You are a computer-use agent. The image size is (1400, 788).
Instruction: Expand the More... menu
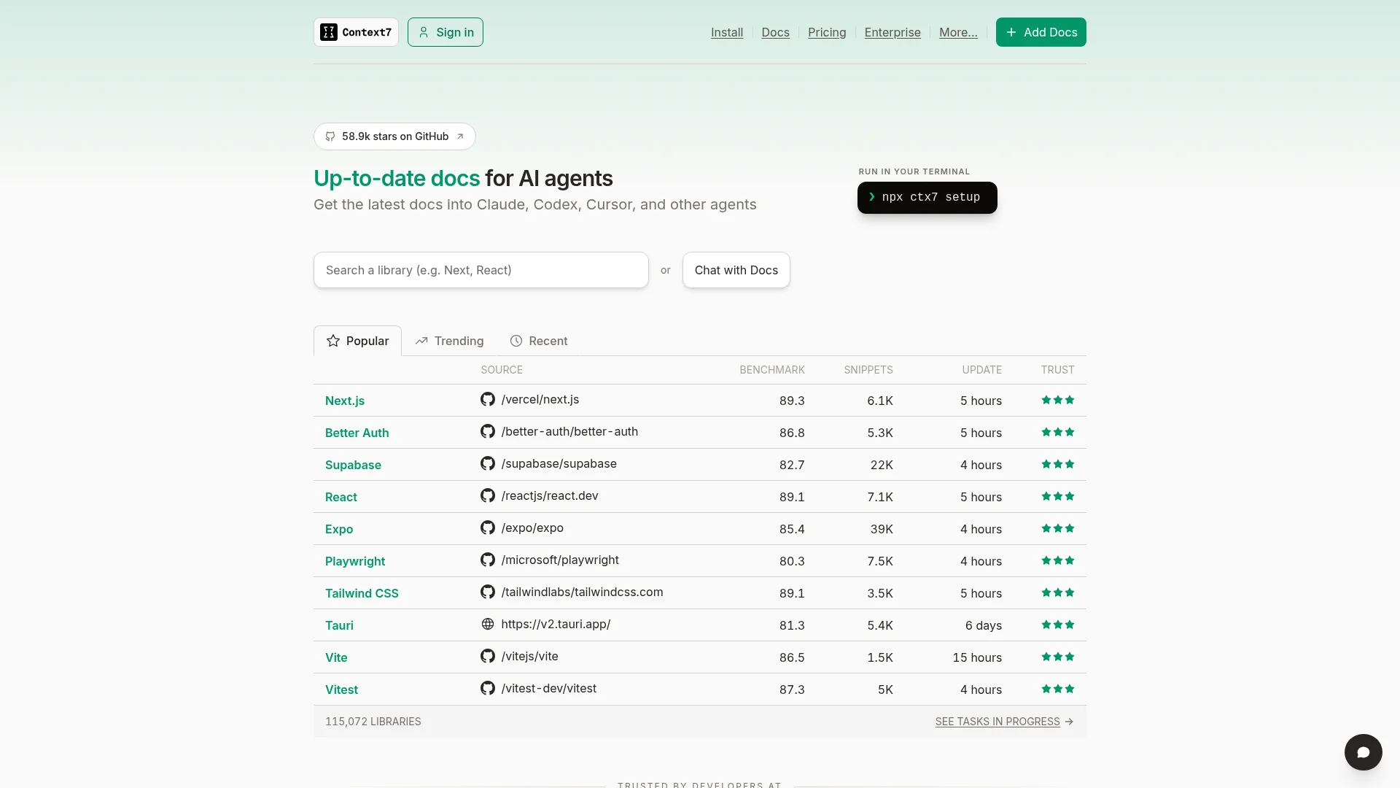point(958,32)
